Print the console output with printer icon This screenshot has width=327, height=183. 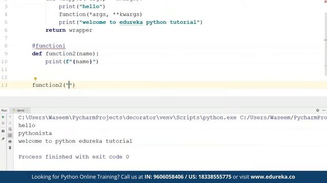point(10,141)
